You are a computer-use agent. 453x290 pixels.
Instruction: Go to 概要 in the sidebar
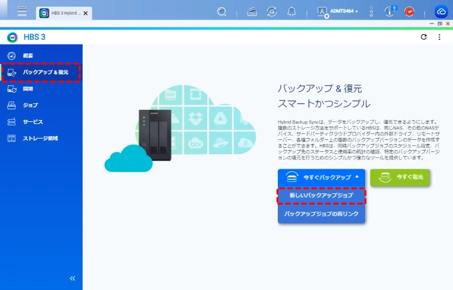pyautogui.click(x=28, y=55)
